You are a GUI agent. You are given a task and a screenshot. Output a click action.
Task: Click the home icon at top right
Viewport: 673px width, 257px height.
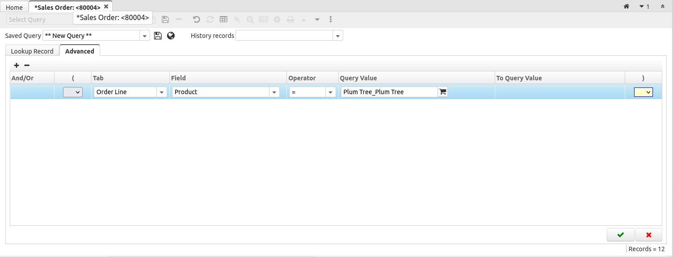(627, 7)
